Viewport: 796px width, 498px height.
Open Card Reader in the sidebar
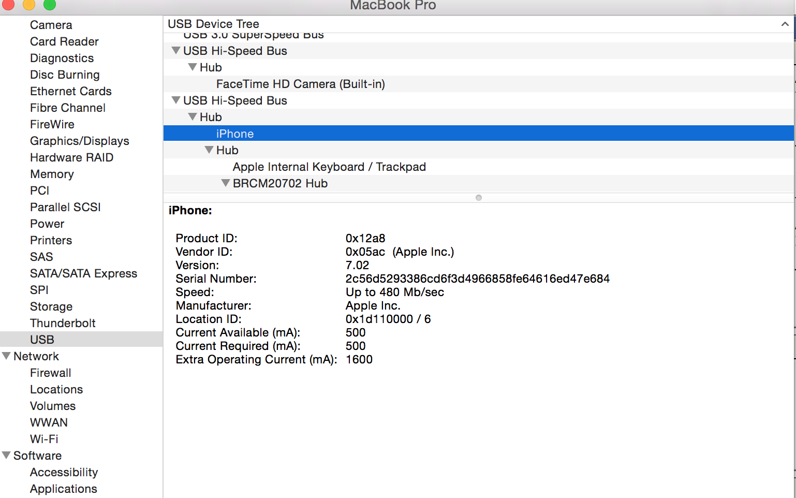pos(64,41)
